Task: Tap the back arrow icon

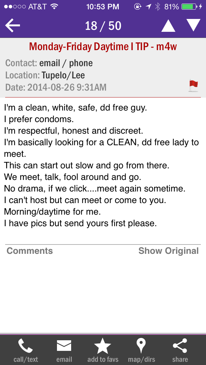Action: (x=13, y=25)
